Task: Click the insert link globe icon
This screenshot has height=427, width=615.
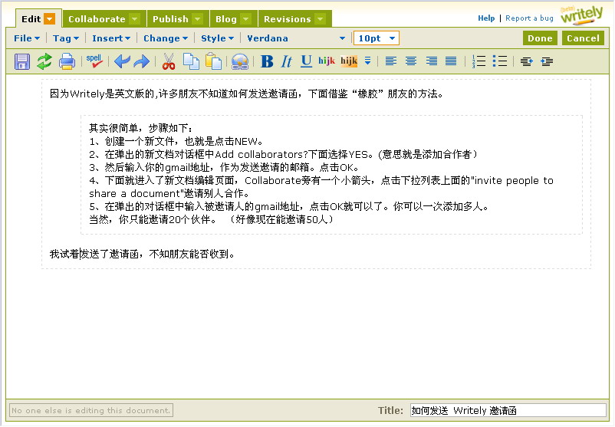Action: tap(240, 61)
